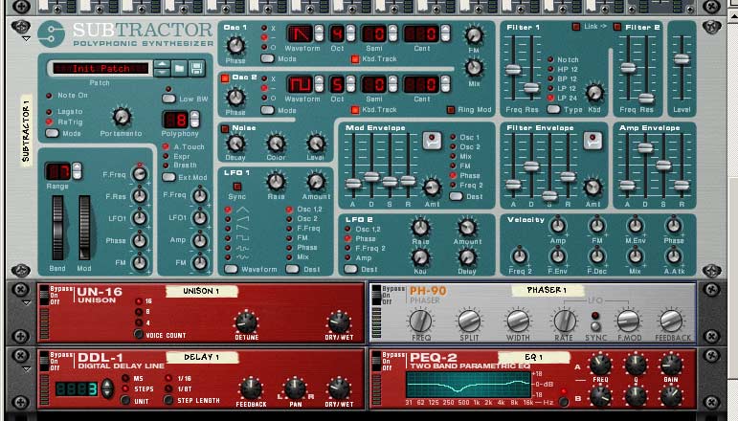Step the Osc 2 Waveform selector
The image size is (738, 421).
(319, 84)
